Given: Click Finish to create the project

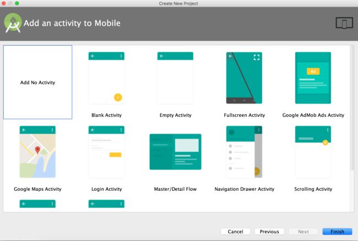Looking at the screenshot, I should pyautogui.click(x=337, y=232).
